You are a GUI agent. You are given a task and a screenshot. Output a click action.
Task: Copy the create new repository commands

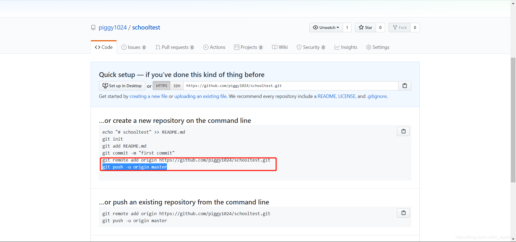coord(403,131)
